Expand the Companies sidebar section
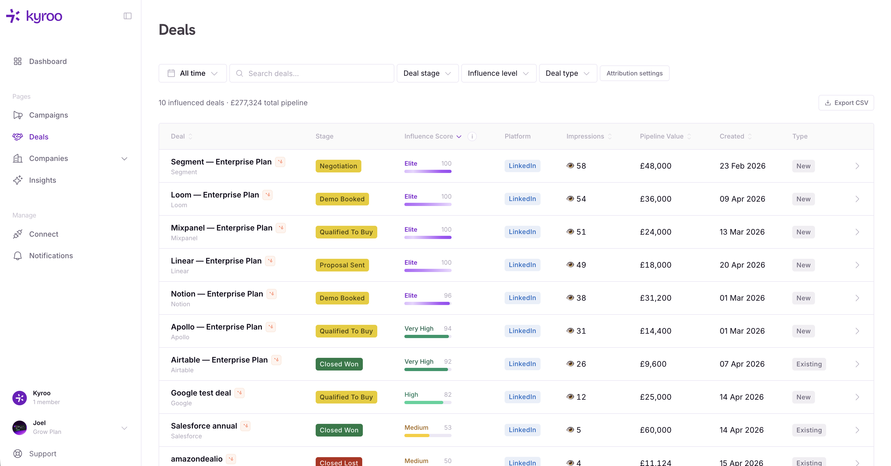This screenshot has width=891, height=466. click(124, 159)
